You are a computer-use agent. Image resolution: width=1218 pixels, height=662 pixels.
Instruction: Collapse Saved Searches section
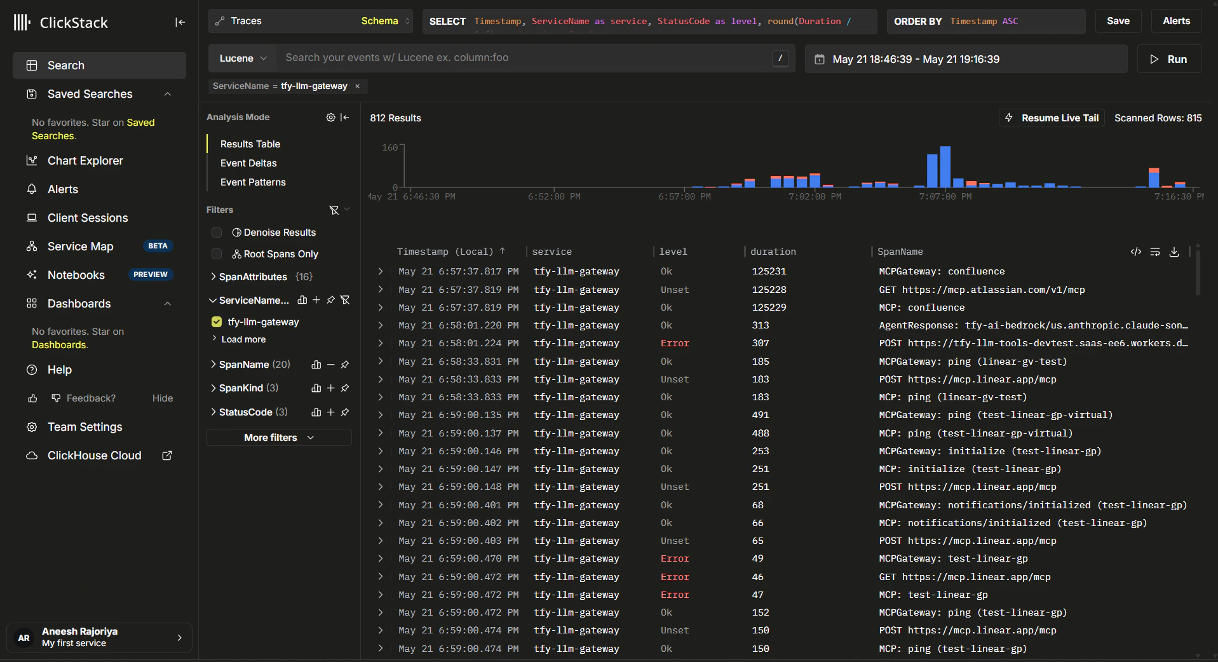[x=168, y=94]
